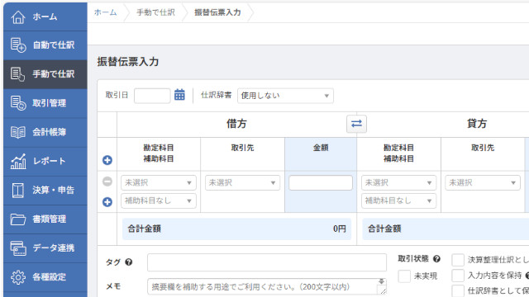
Task: Click the 取引状態 help question mark icon
Action: tap(436, 258)
